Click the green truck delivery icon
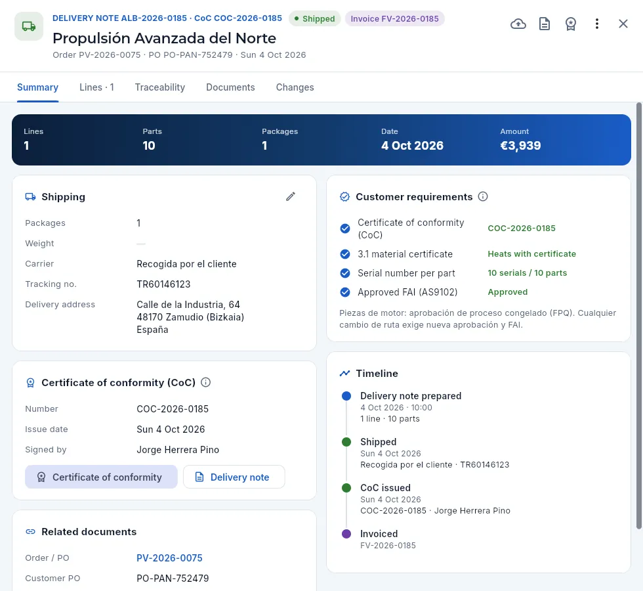This screenshot has width=643, height=591. (x=29, y=26)
